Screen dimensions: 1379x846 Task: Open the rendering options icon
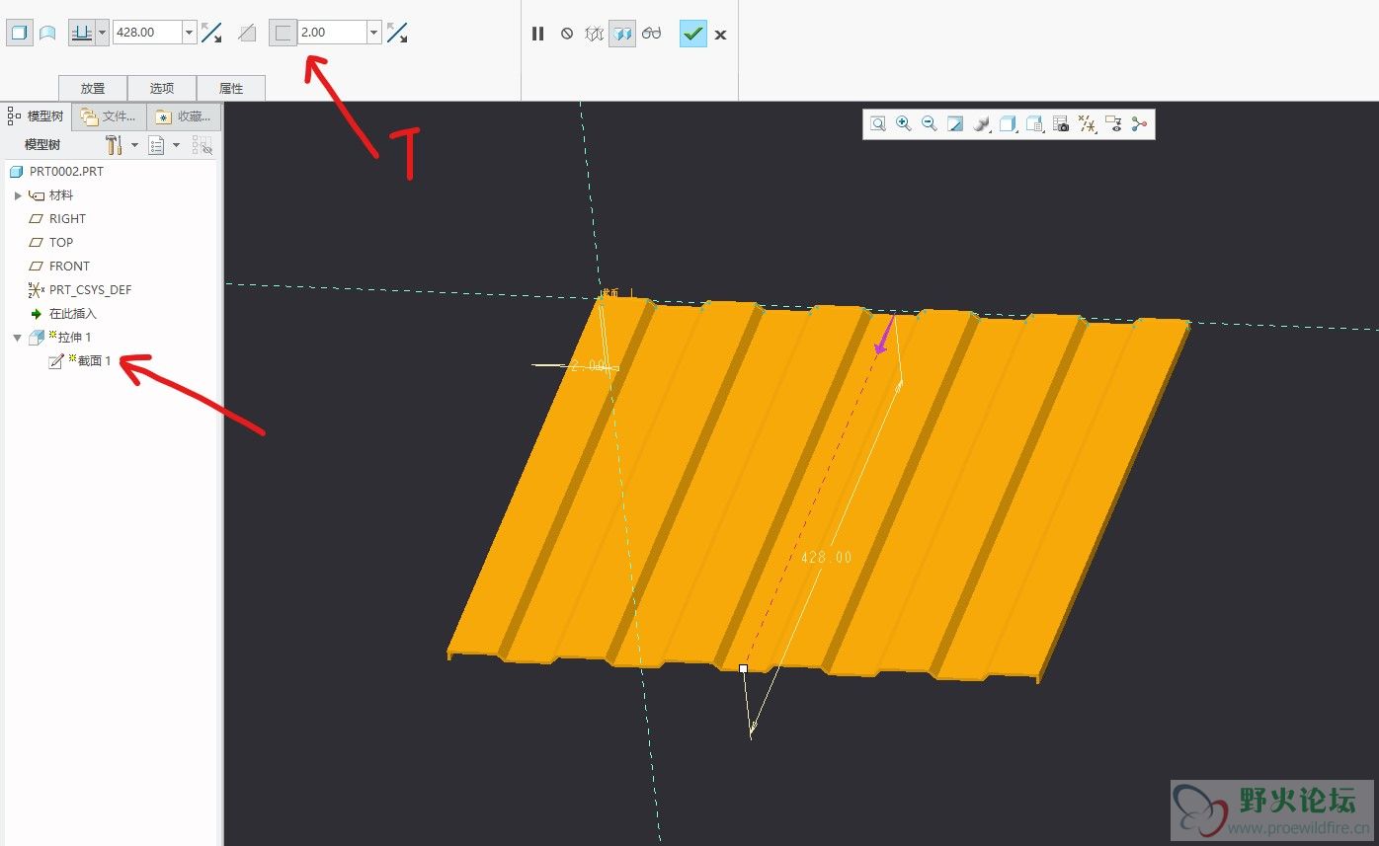click(x=982, y=124)
